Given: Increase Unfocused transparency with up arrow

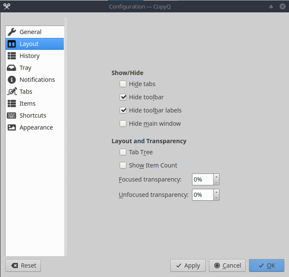Looking at the screenshot, I should pyautogui.click(x=216, y=192).
